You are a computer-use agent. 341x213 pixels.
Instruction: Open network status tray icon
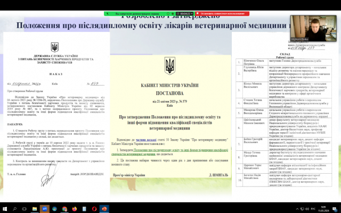[x=302, y=209]
